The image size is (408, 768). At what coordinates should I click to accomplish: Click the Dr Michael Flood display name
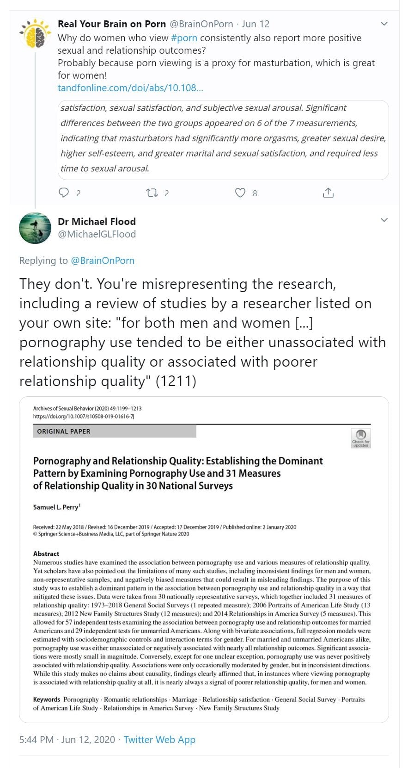click(x=97, y=221)
